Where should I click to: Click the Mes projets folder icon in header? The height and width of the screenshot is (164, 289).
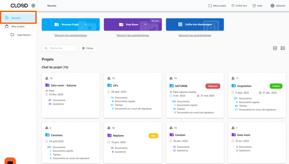point(210,6)
